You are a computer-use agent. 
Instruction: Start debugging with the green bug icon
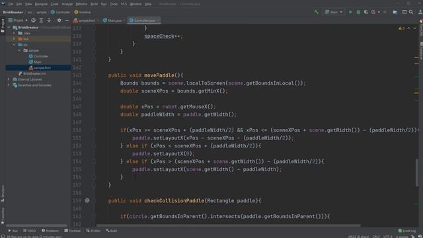[358, 12]
